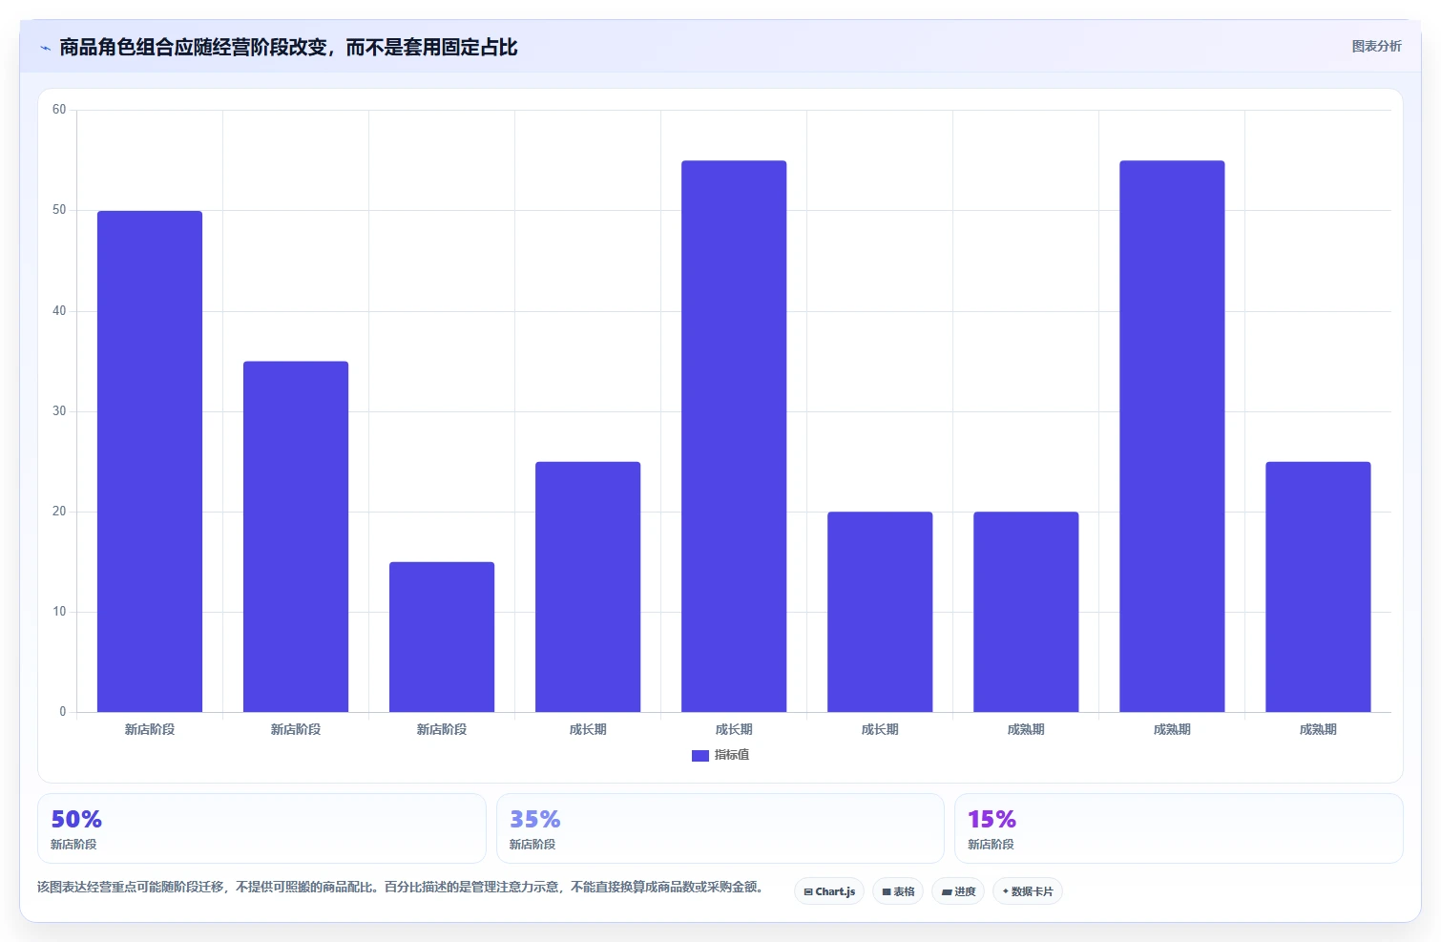This screenshot has height=942, width=1441.
Task: Click the 成长期 bar reaching 55
Action: (734, 436)
